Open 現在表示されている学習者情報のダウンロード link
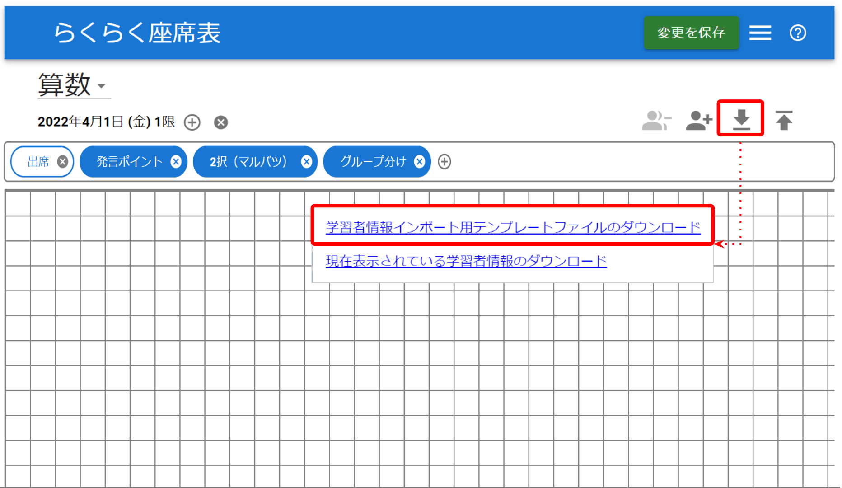Viewport: 842px width, 488px height. [466, 261]
